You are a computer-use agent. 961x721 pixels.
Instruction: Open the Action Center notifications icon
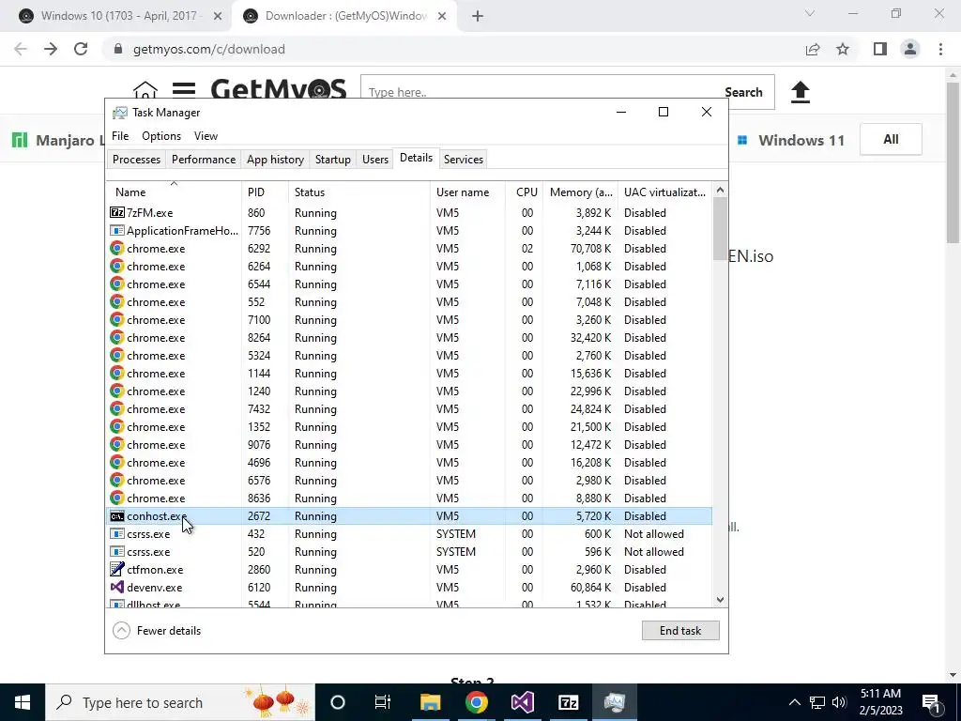click(931, 703)
